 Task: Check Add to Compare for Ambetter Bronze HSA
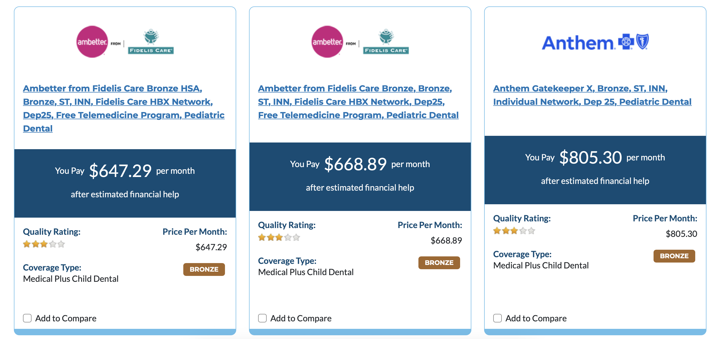(x=27, y=318)
